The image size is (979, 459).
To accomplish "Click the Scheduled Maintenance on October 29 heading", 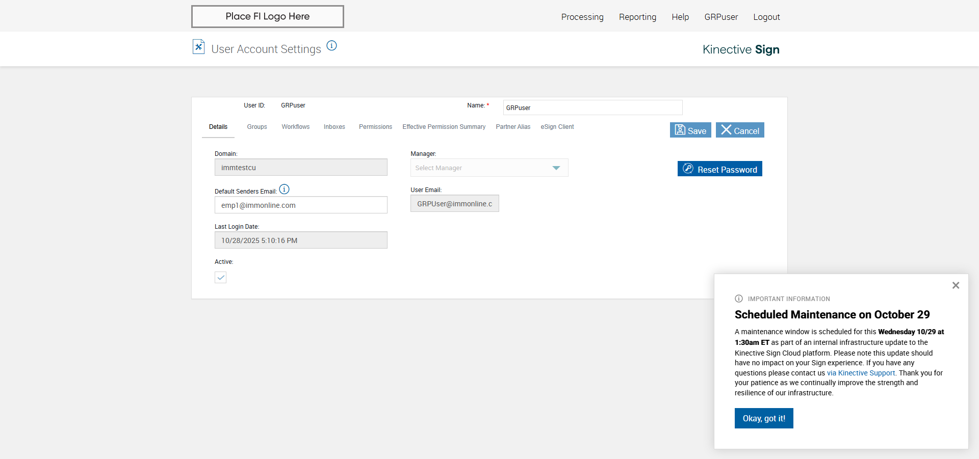I will pos(832,314).
